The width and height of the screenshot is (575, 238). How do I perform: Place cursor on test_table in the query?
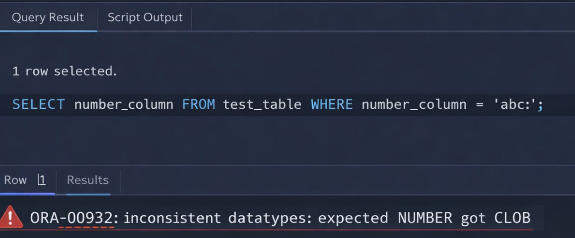point(262,104)
